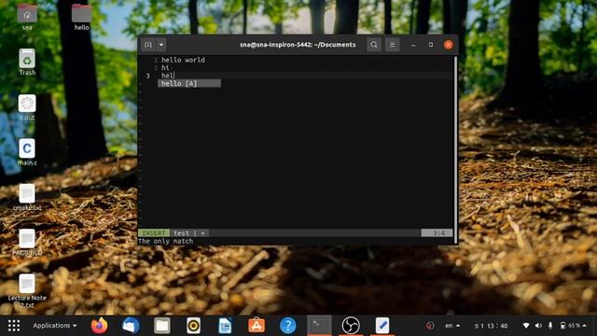This screenshot has width=597, height=336.
Task: Click the microphone indicator
Action: (x=550, y=326)
